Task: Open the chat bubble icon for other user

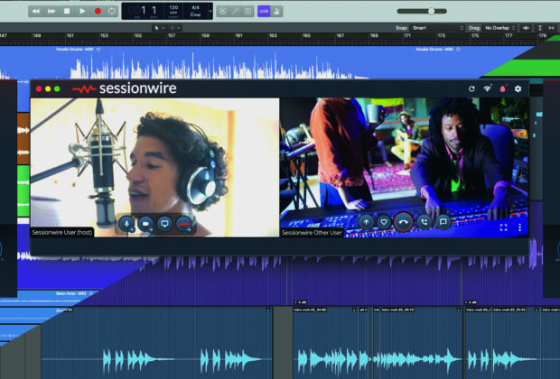Action: coord(443,222)
